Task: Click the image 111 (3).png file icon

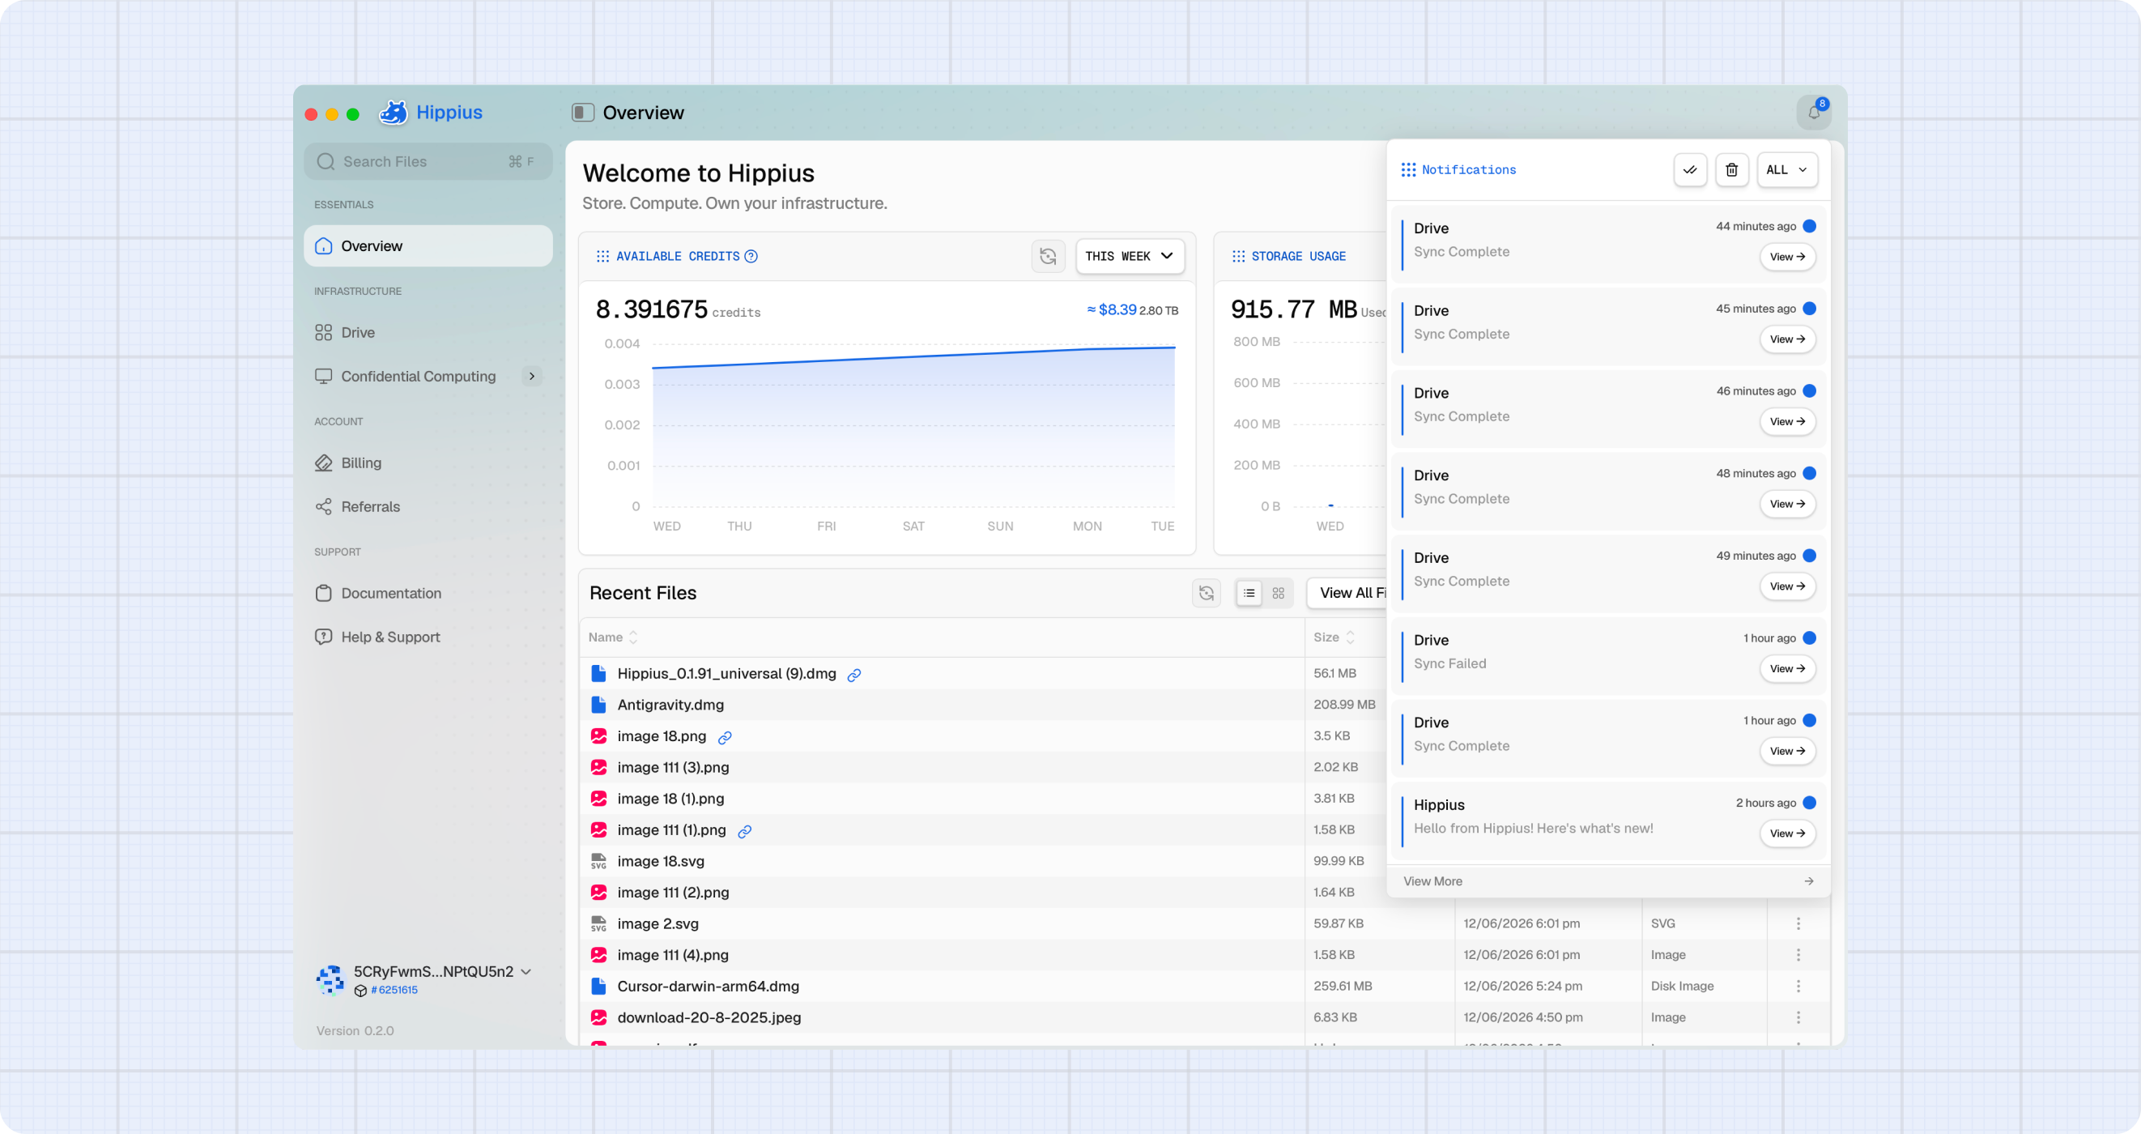Action: click(598, 767)
